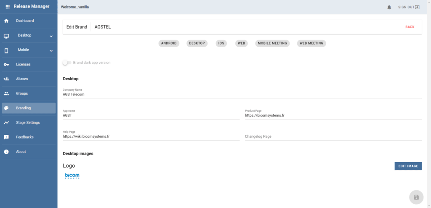
Task: Click the Stage Settings chart icon
Action: pyautogui.click(x=6, y=123)
